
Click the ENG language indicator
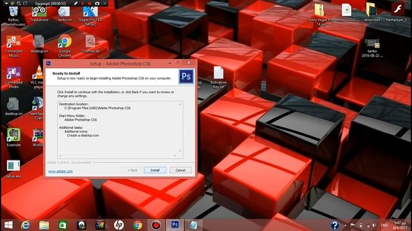[x=384, y=225]
